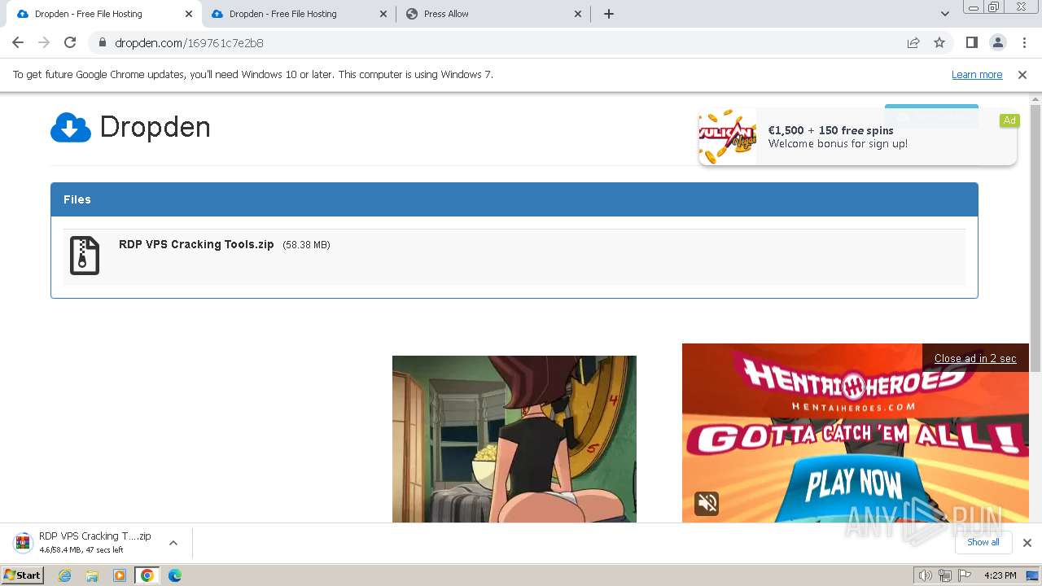This screenshot has height=586, width=1042.
Task: View site info via the lock icon
Action: click(x=102, y=42)
